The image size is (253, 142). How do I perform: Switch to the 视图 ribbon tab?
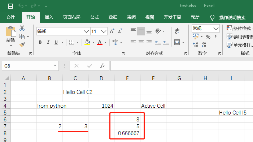[149, 17]
